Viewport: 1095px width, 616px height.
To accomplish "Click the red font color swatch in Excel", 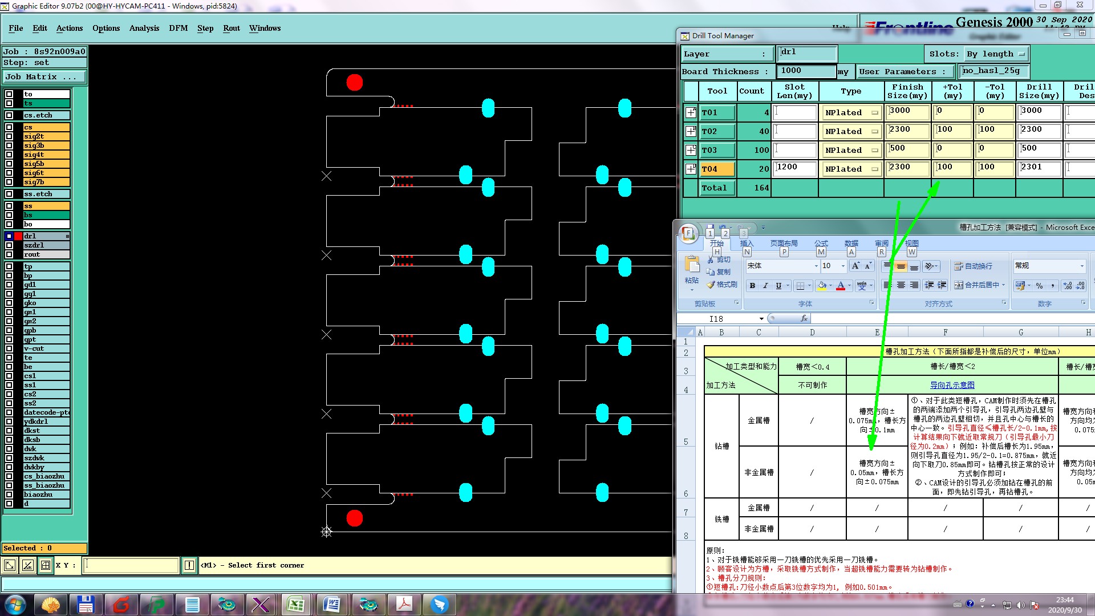I will (x=841, y=285).
